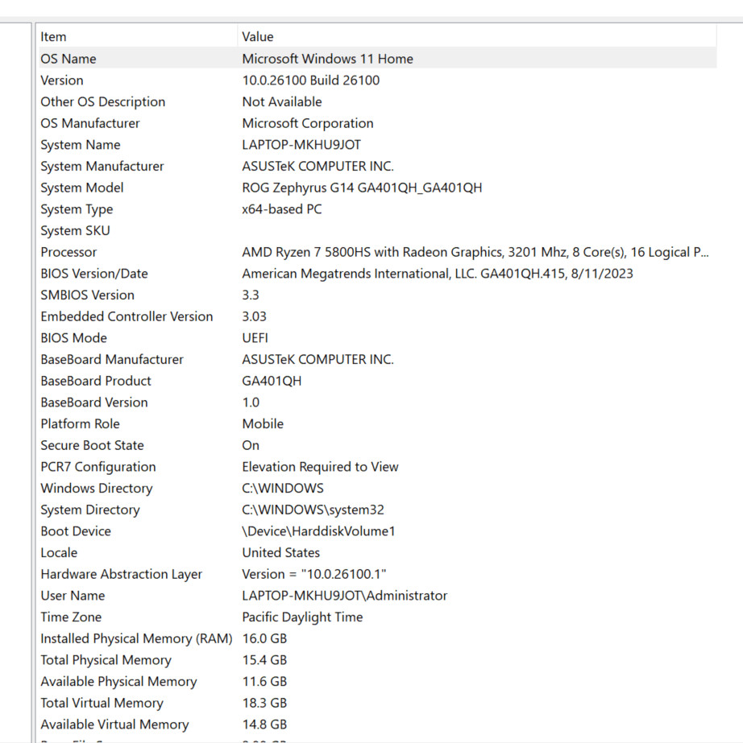
Task: Select the OS Manufacturer row label
Action: (x=90, y=123)
